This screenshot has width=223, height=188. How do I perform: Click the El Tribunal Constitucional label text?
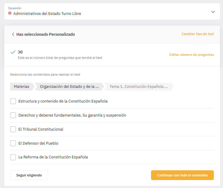coord(41,129)
